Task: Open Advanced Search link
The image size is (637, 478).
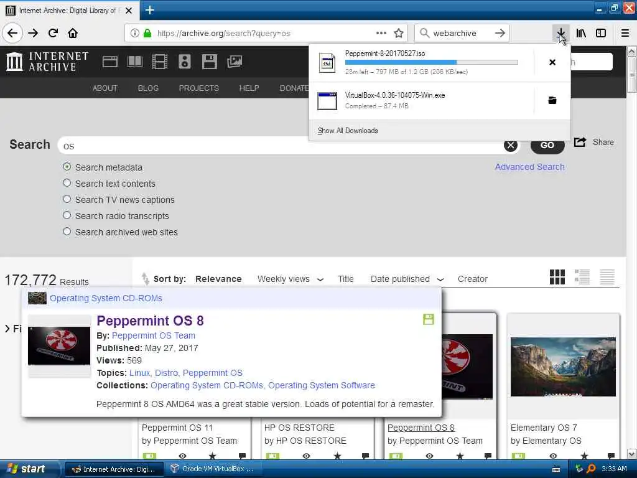Action: click(530, 167)
